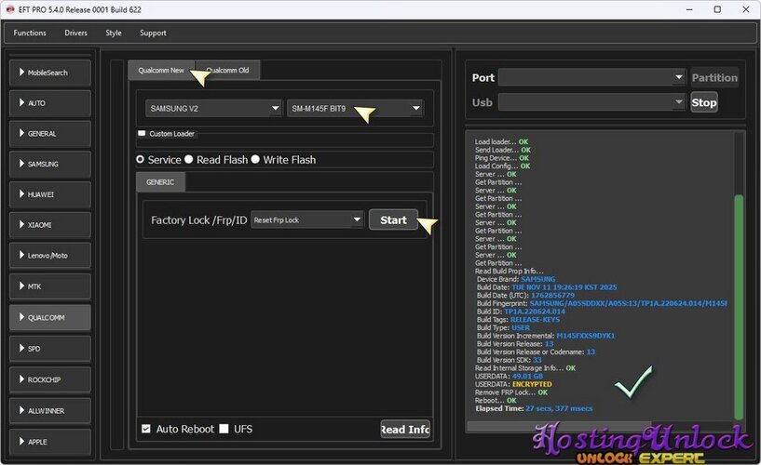Check the UFS checkbox

coord(224,429)
